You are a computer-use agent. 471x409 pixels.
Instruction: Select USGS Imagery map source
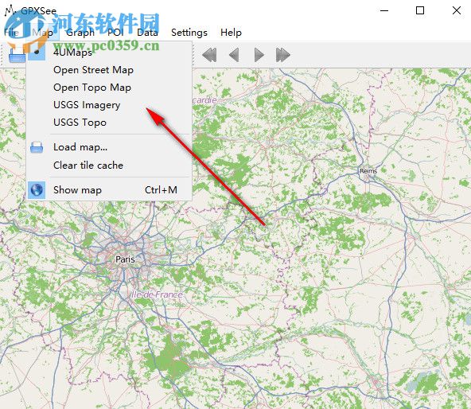point(109,104)
